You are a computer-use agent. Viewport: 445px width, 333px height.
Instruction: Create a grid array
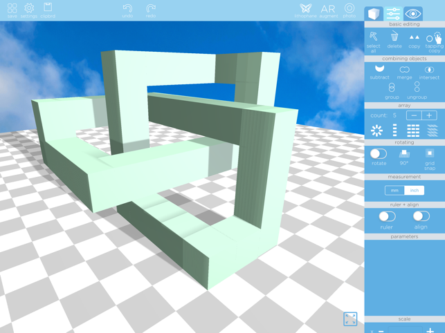[x=413, y=131]
